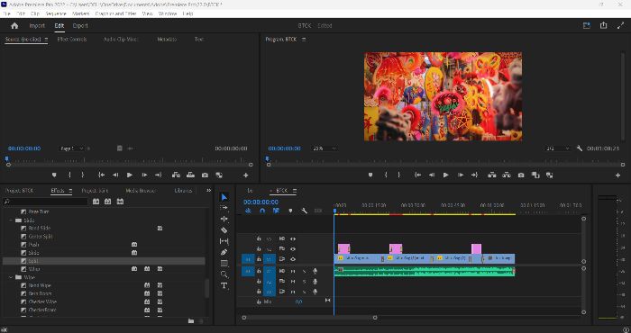Open Button Editor plus in Program monitor
The height and width of the screenshot is (333, 631).
pyautogui.click(x=617, y=175)
